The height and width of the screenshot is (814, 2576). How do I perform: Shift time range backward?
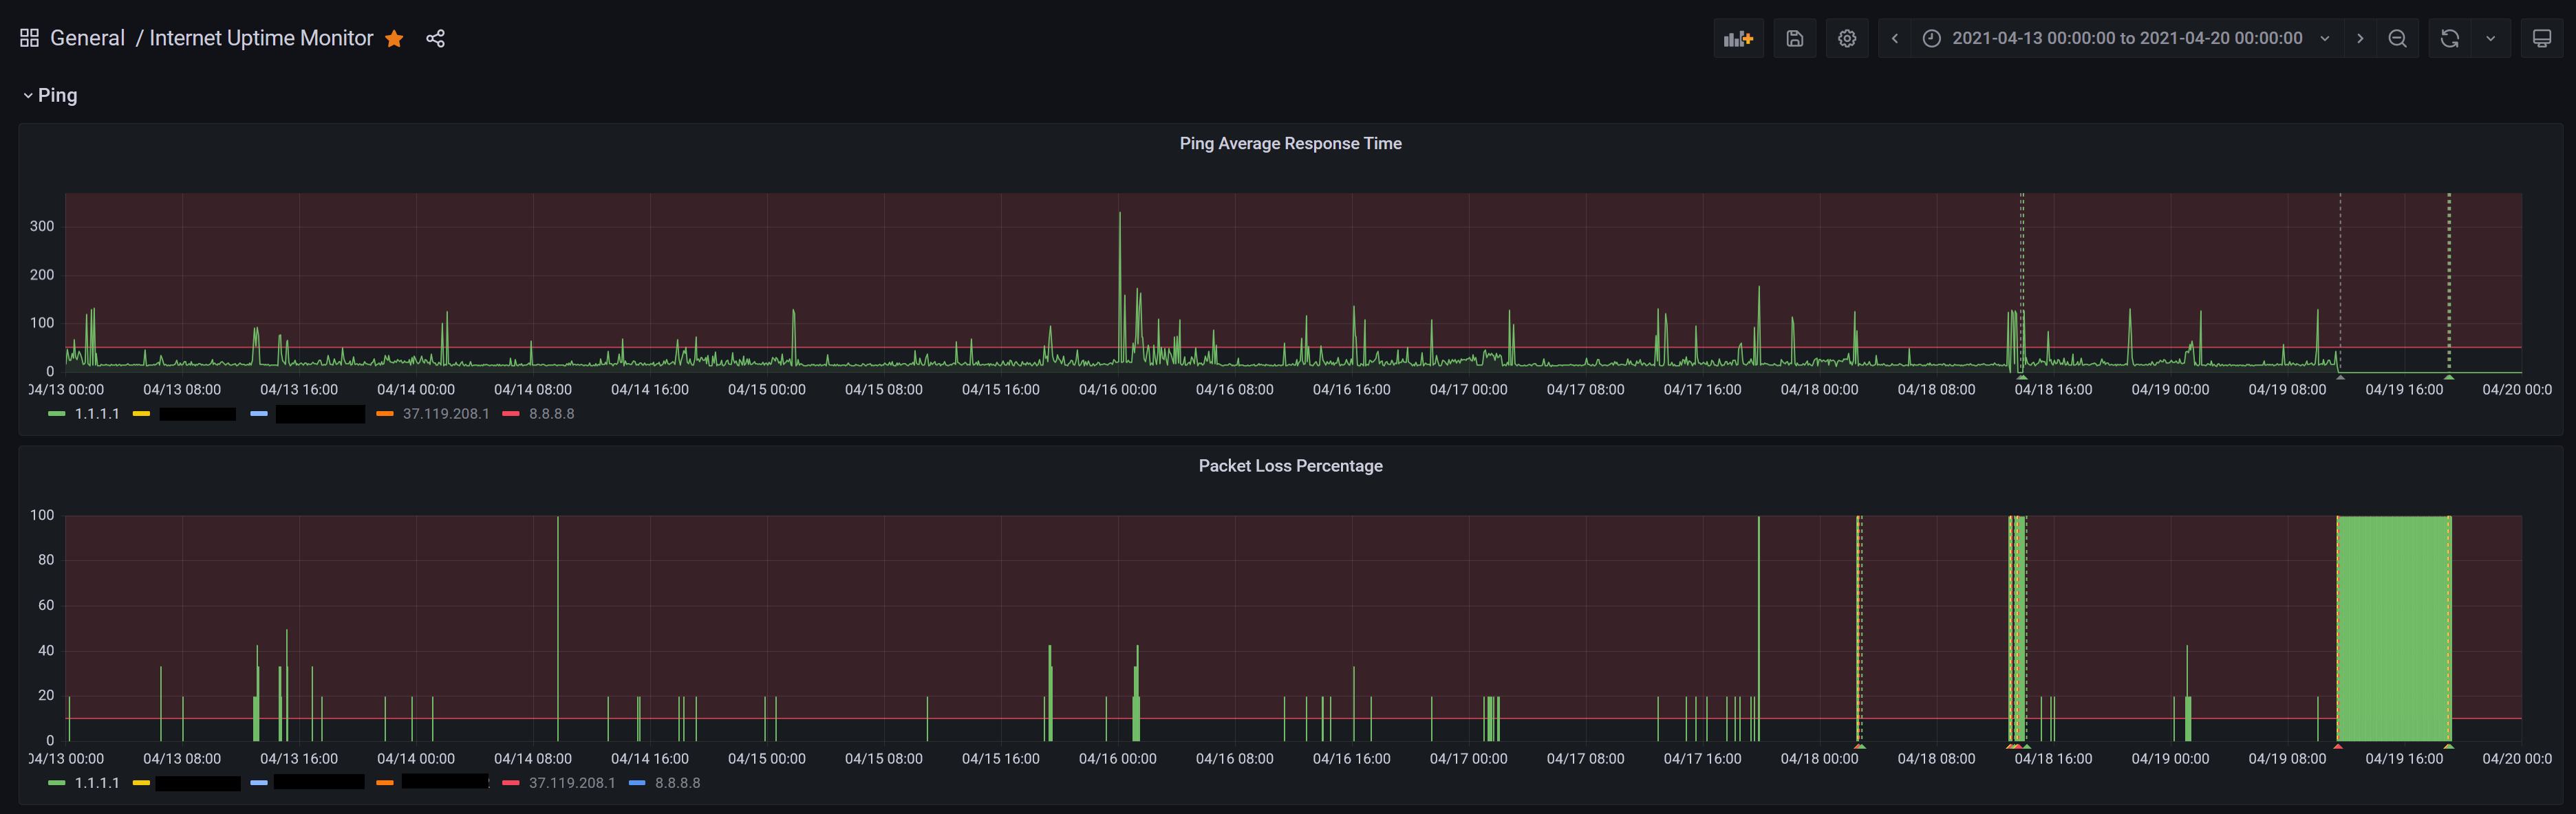pos(1894,38)
